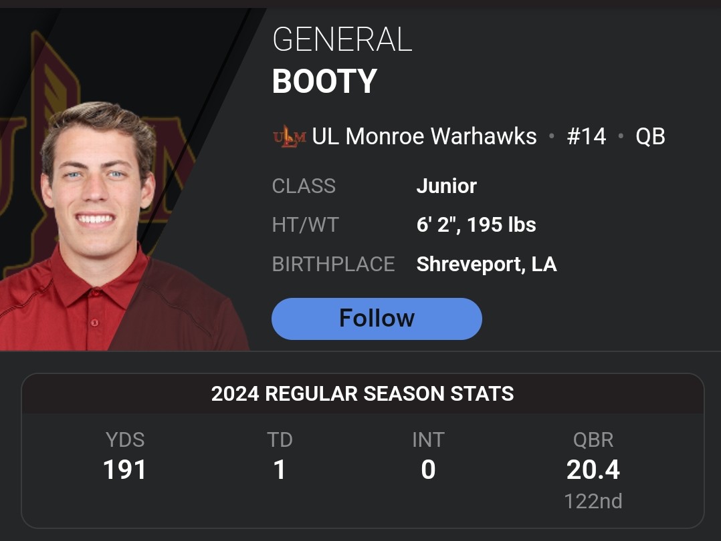This screenshot has height=541, width=721.
Task: Select the Shreveport, LA birthplace text
Action: pyautogui.click(x=486, y=264)
